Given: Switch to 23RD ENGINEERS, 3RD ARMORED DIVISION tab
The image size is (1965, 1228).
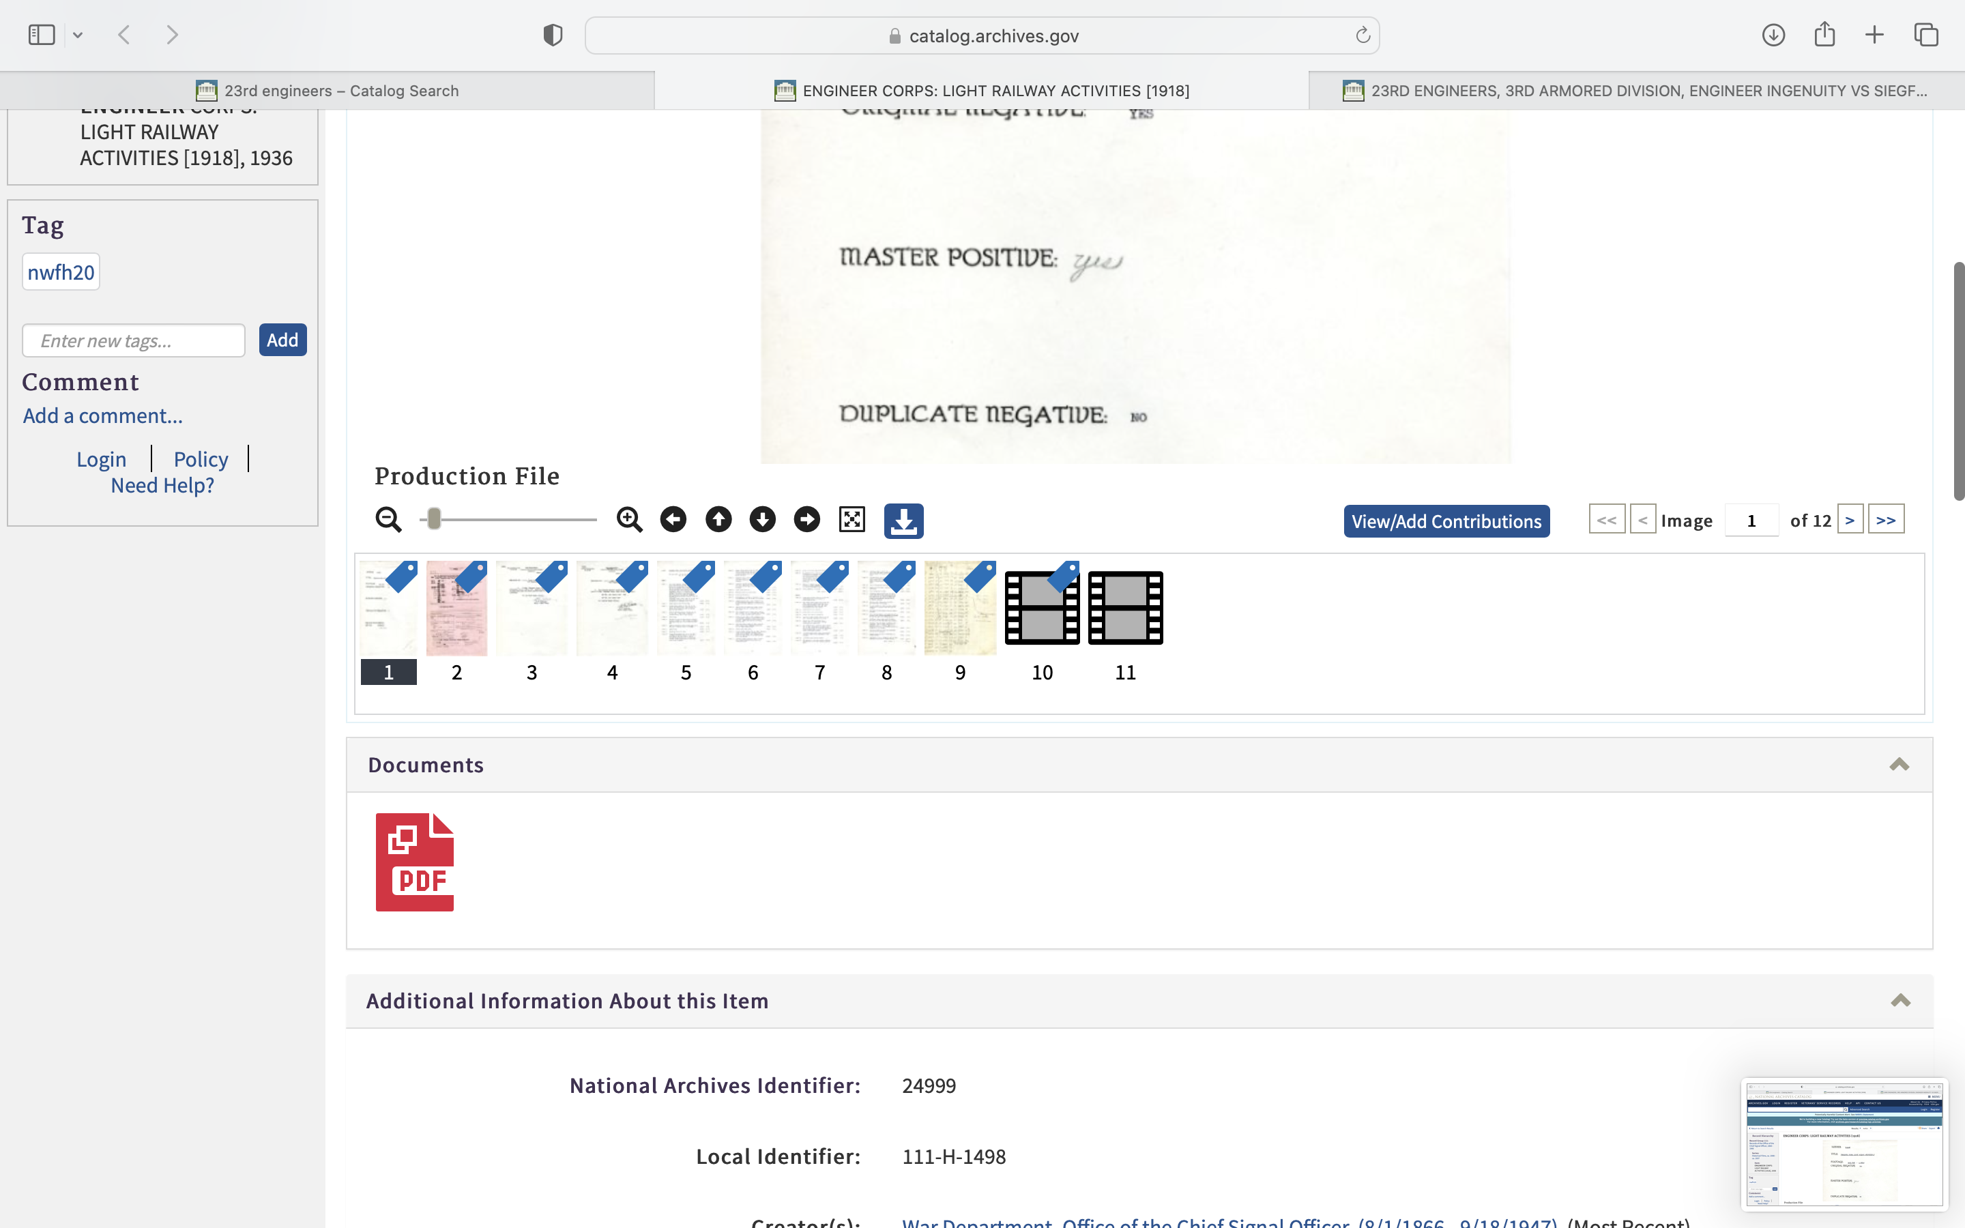Looking at the screenshot, I should (x=1636, y=90).
